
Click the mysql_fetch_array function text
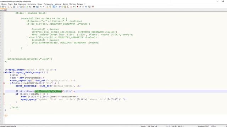[x=28, y=72]
